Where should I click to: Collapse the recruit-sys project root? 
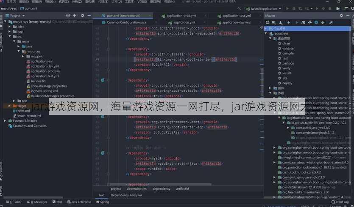[5, 22]
